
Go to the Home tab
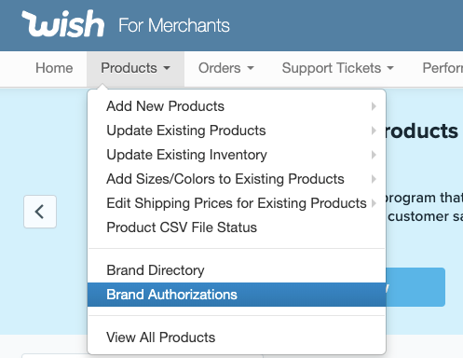pyautogui.click(x=54, y=68)
